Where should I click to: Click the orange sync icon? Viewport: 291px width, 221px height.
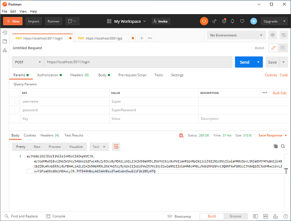point(204,21)
